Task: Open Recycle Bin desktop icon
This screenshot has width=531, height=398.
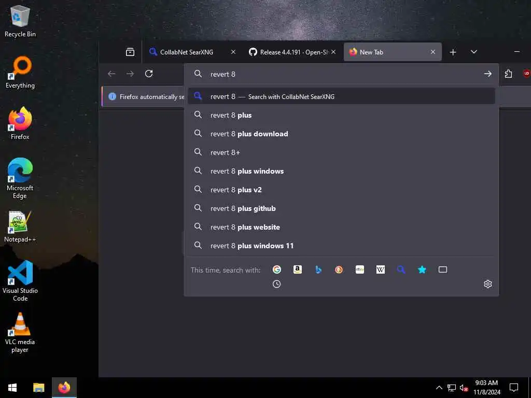Action: (20, 21)
